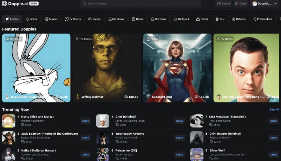
Task: Open the Girlfriend category
Action: [181, 19]
